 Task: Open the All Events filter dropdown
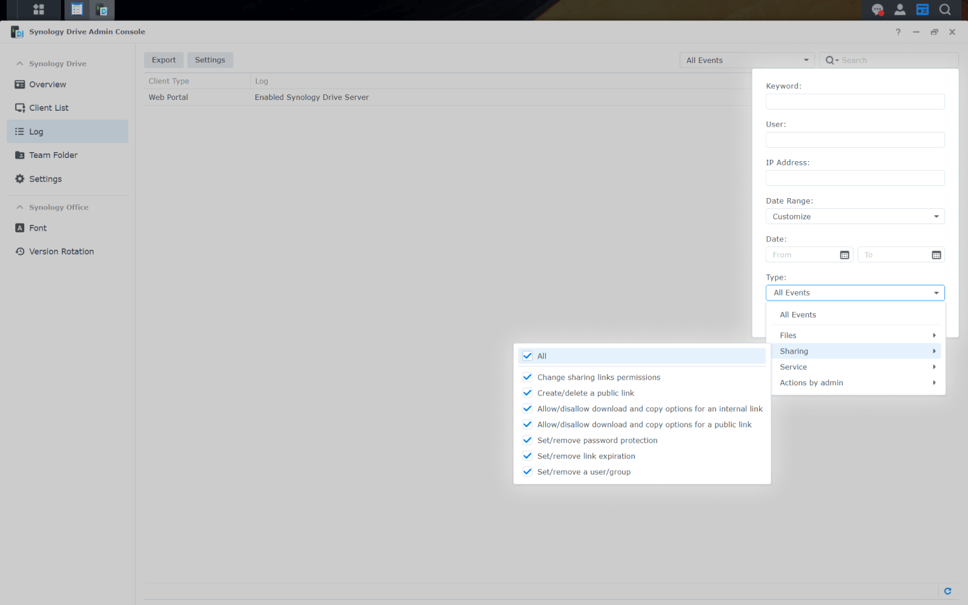coord(746,60)
